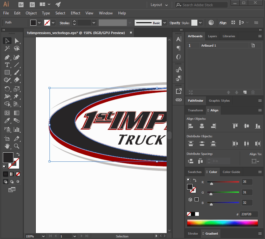
Task: Open Adobe Bridge via Br icon
Action: (21, 5)
